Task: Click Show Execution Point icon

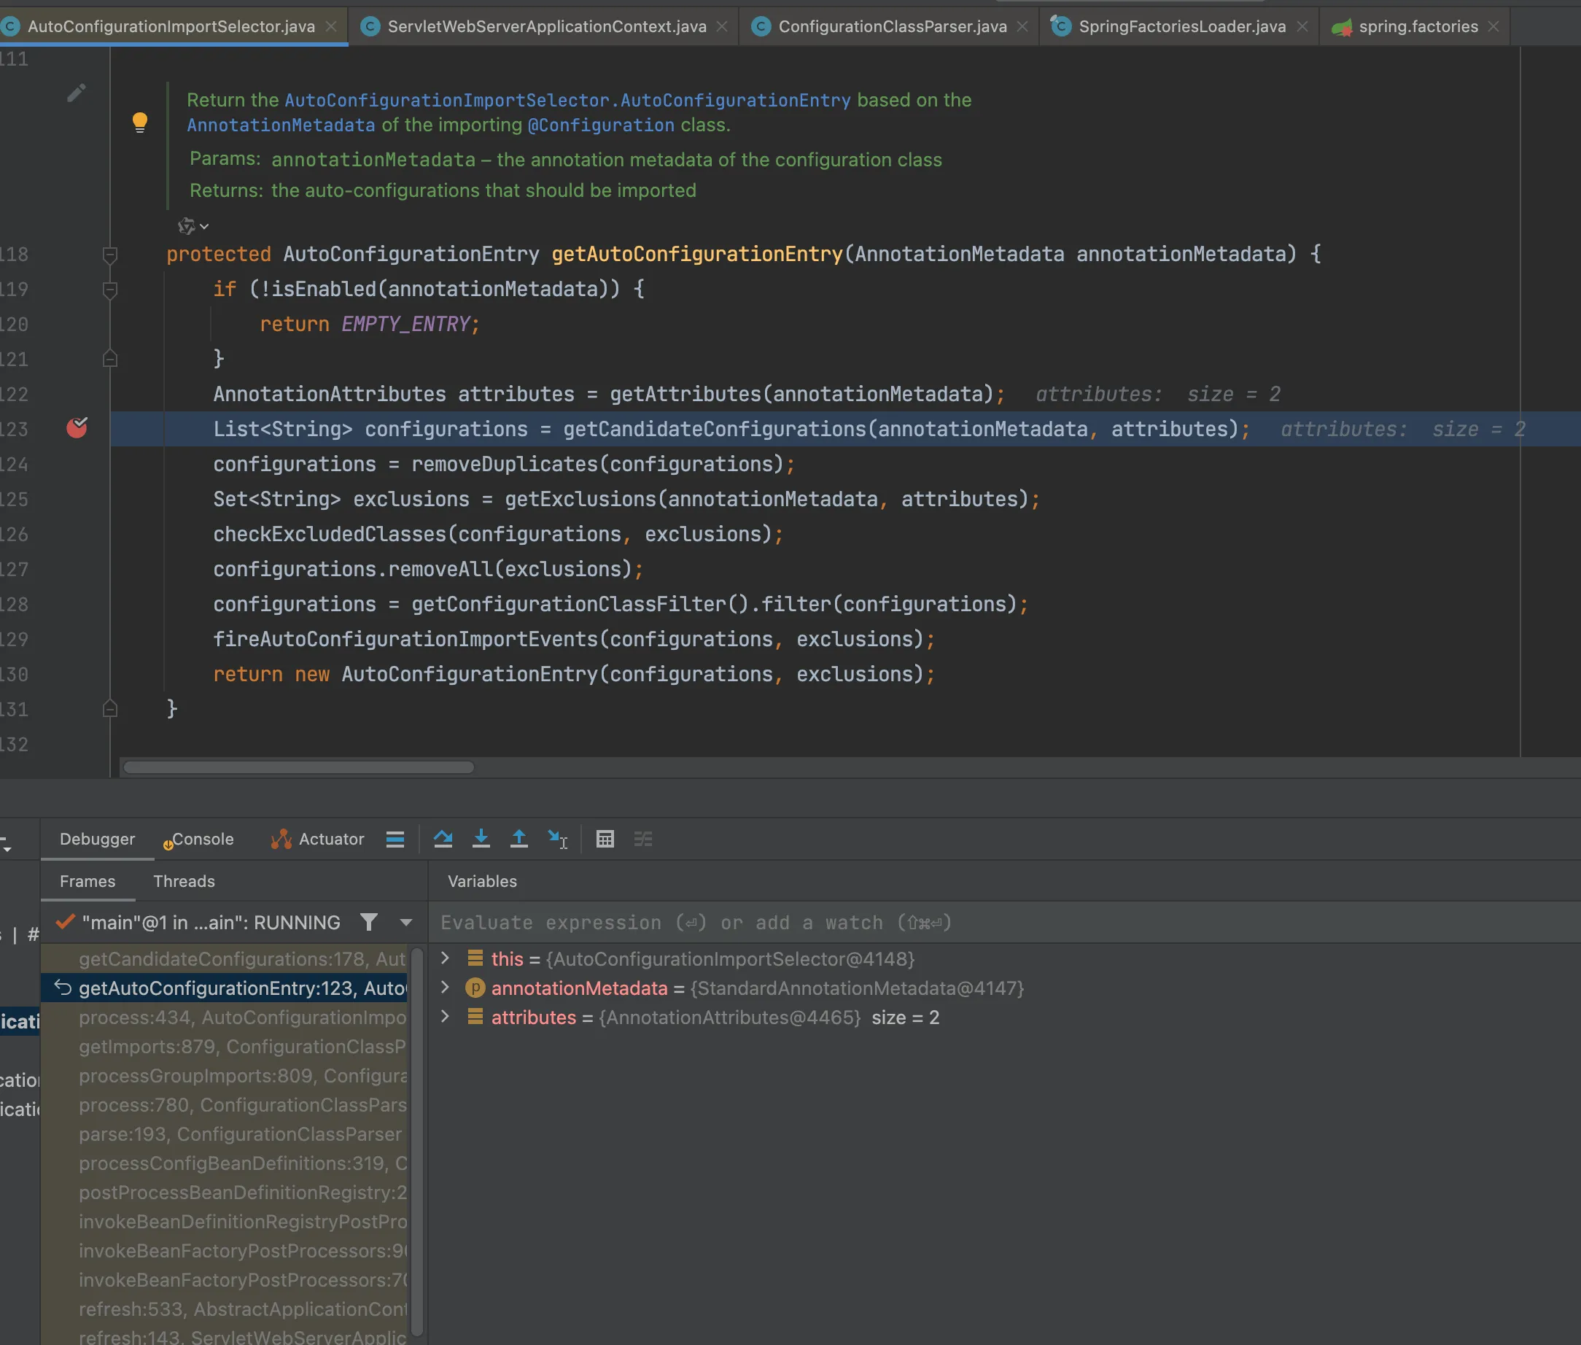Action: coord(395,840)
